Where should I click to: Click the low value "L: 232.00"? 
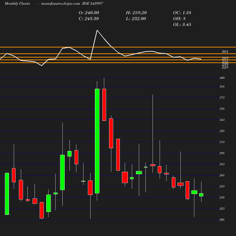pyautogui.click(x=136, y=19)
